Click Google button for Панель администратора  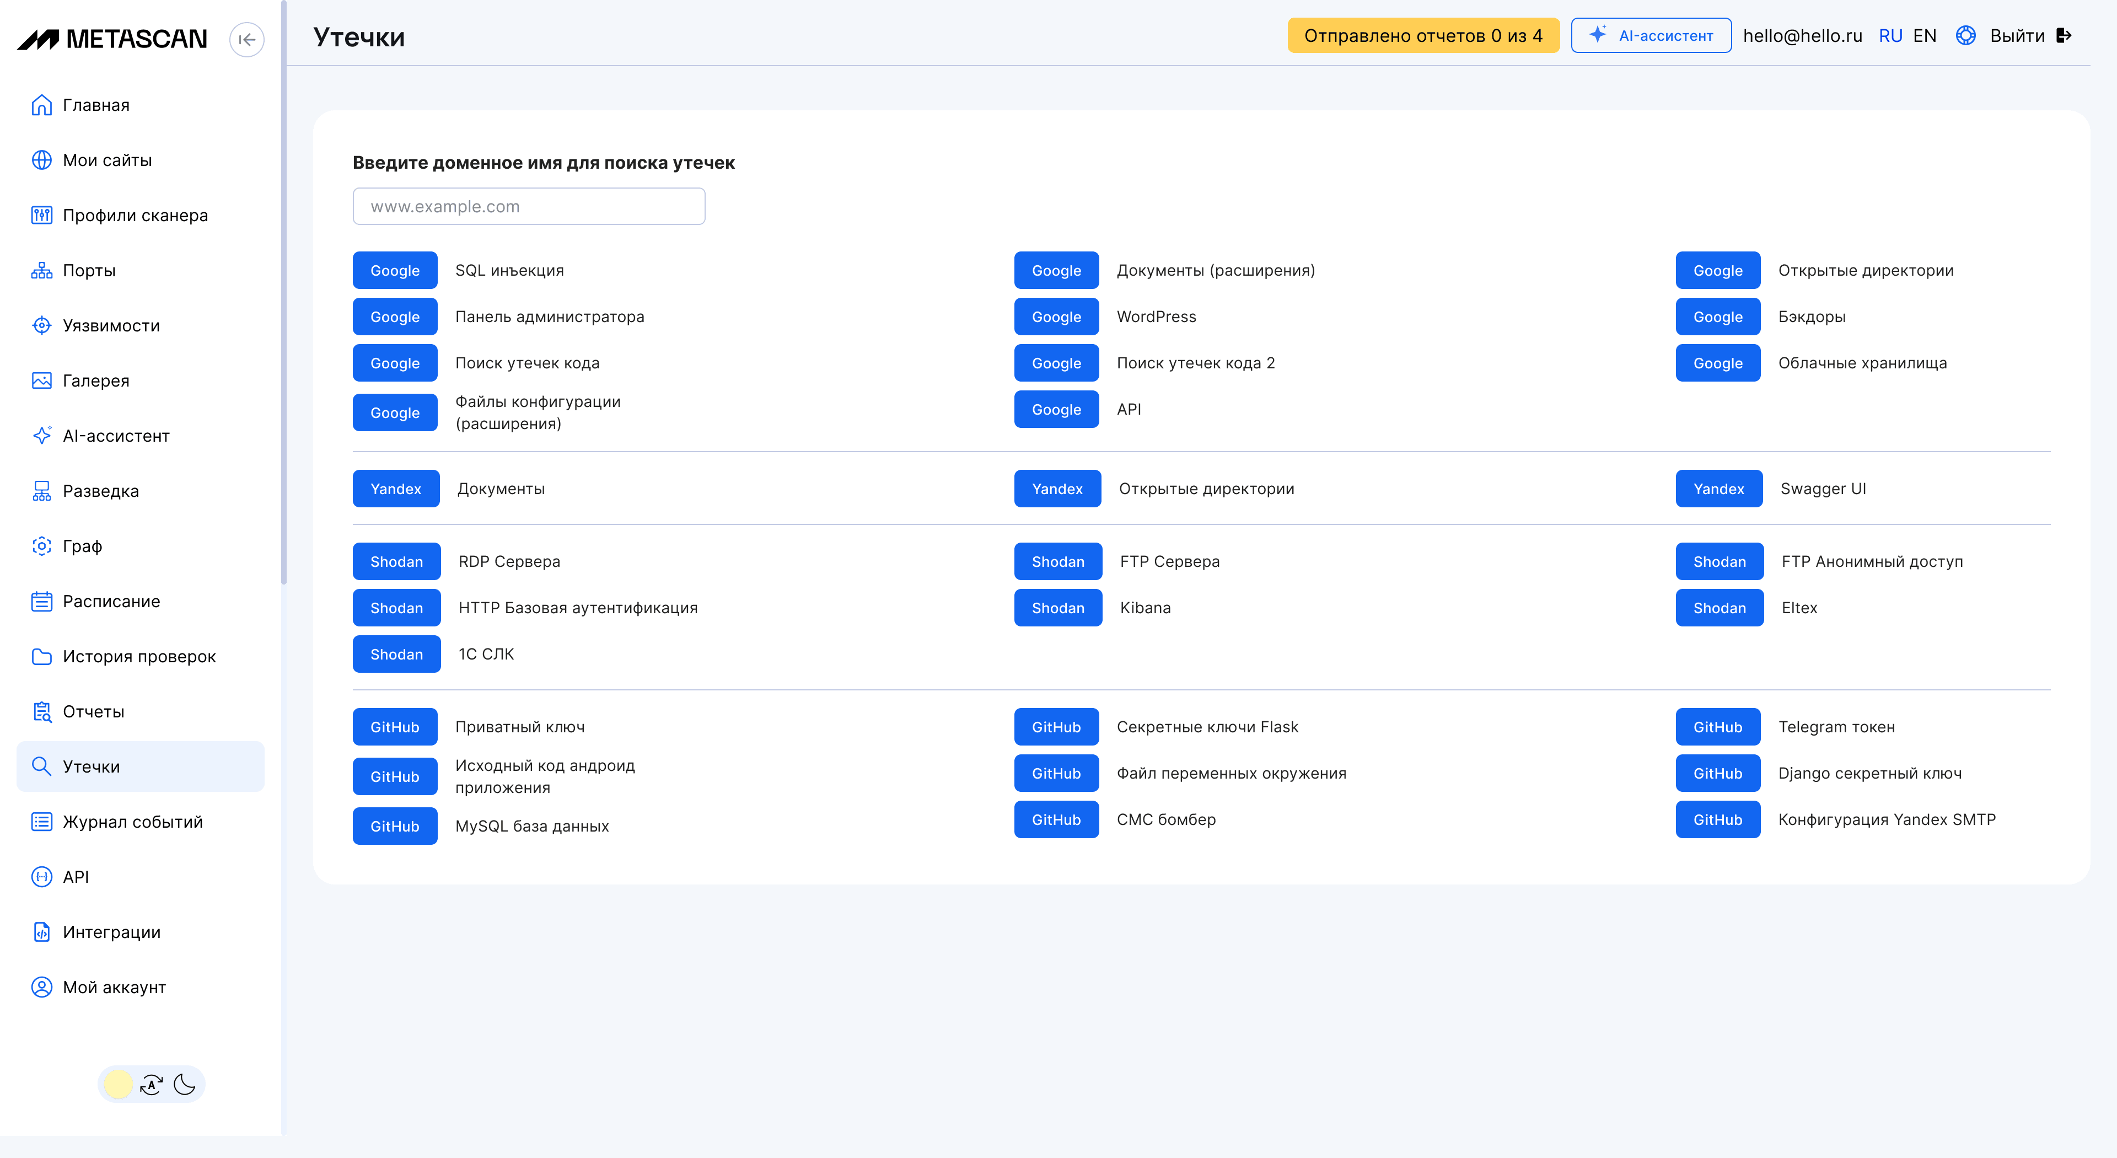tap(395, 317)
